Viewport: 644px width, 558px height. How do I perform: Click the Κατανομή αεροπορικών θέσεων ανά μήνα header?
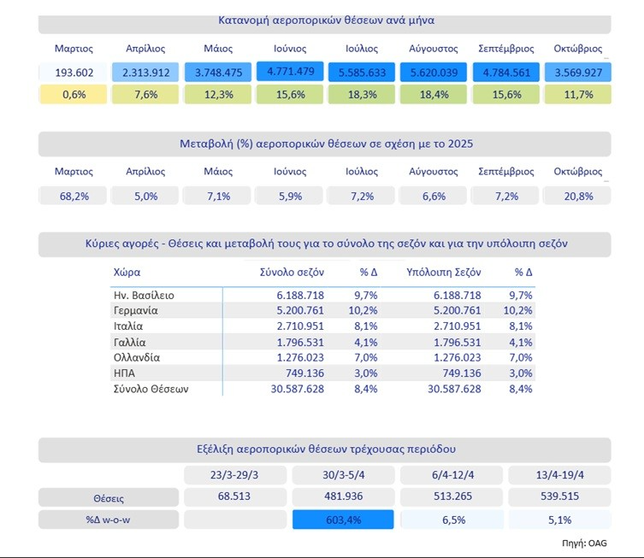325,19
